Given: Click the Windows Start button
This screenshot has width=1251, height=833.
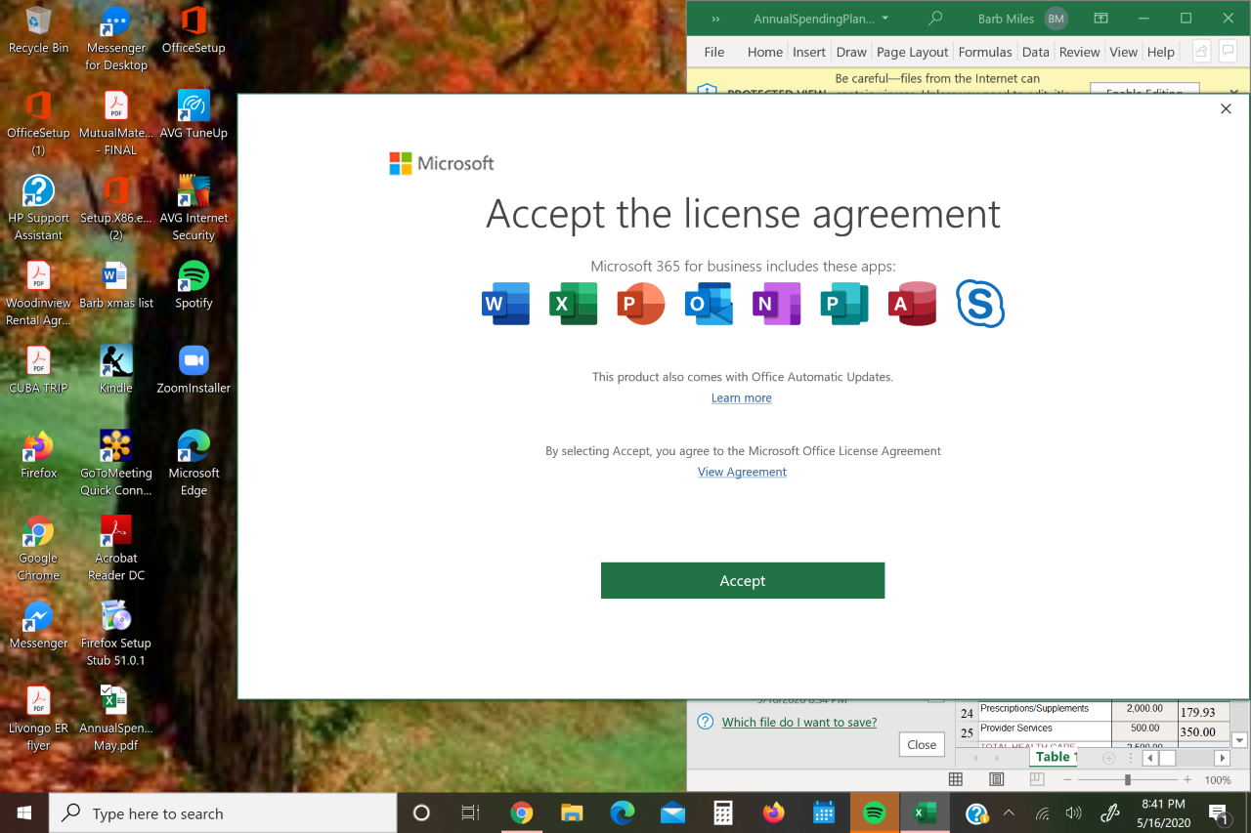Looking at the screenshot, I should (x=24, y=812).
